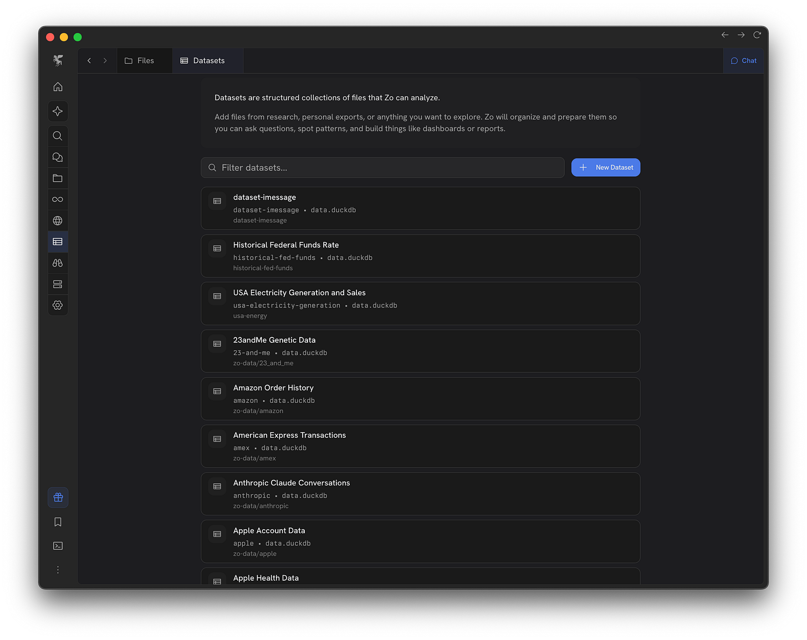Open the Anthropic Claude Conversations dataset

[420, 494]
